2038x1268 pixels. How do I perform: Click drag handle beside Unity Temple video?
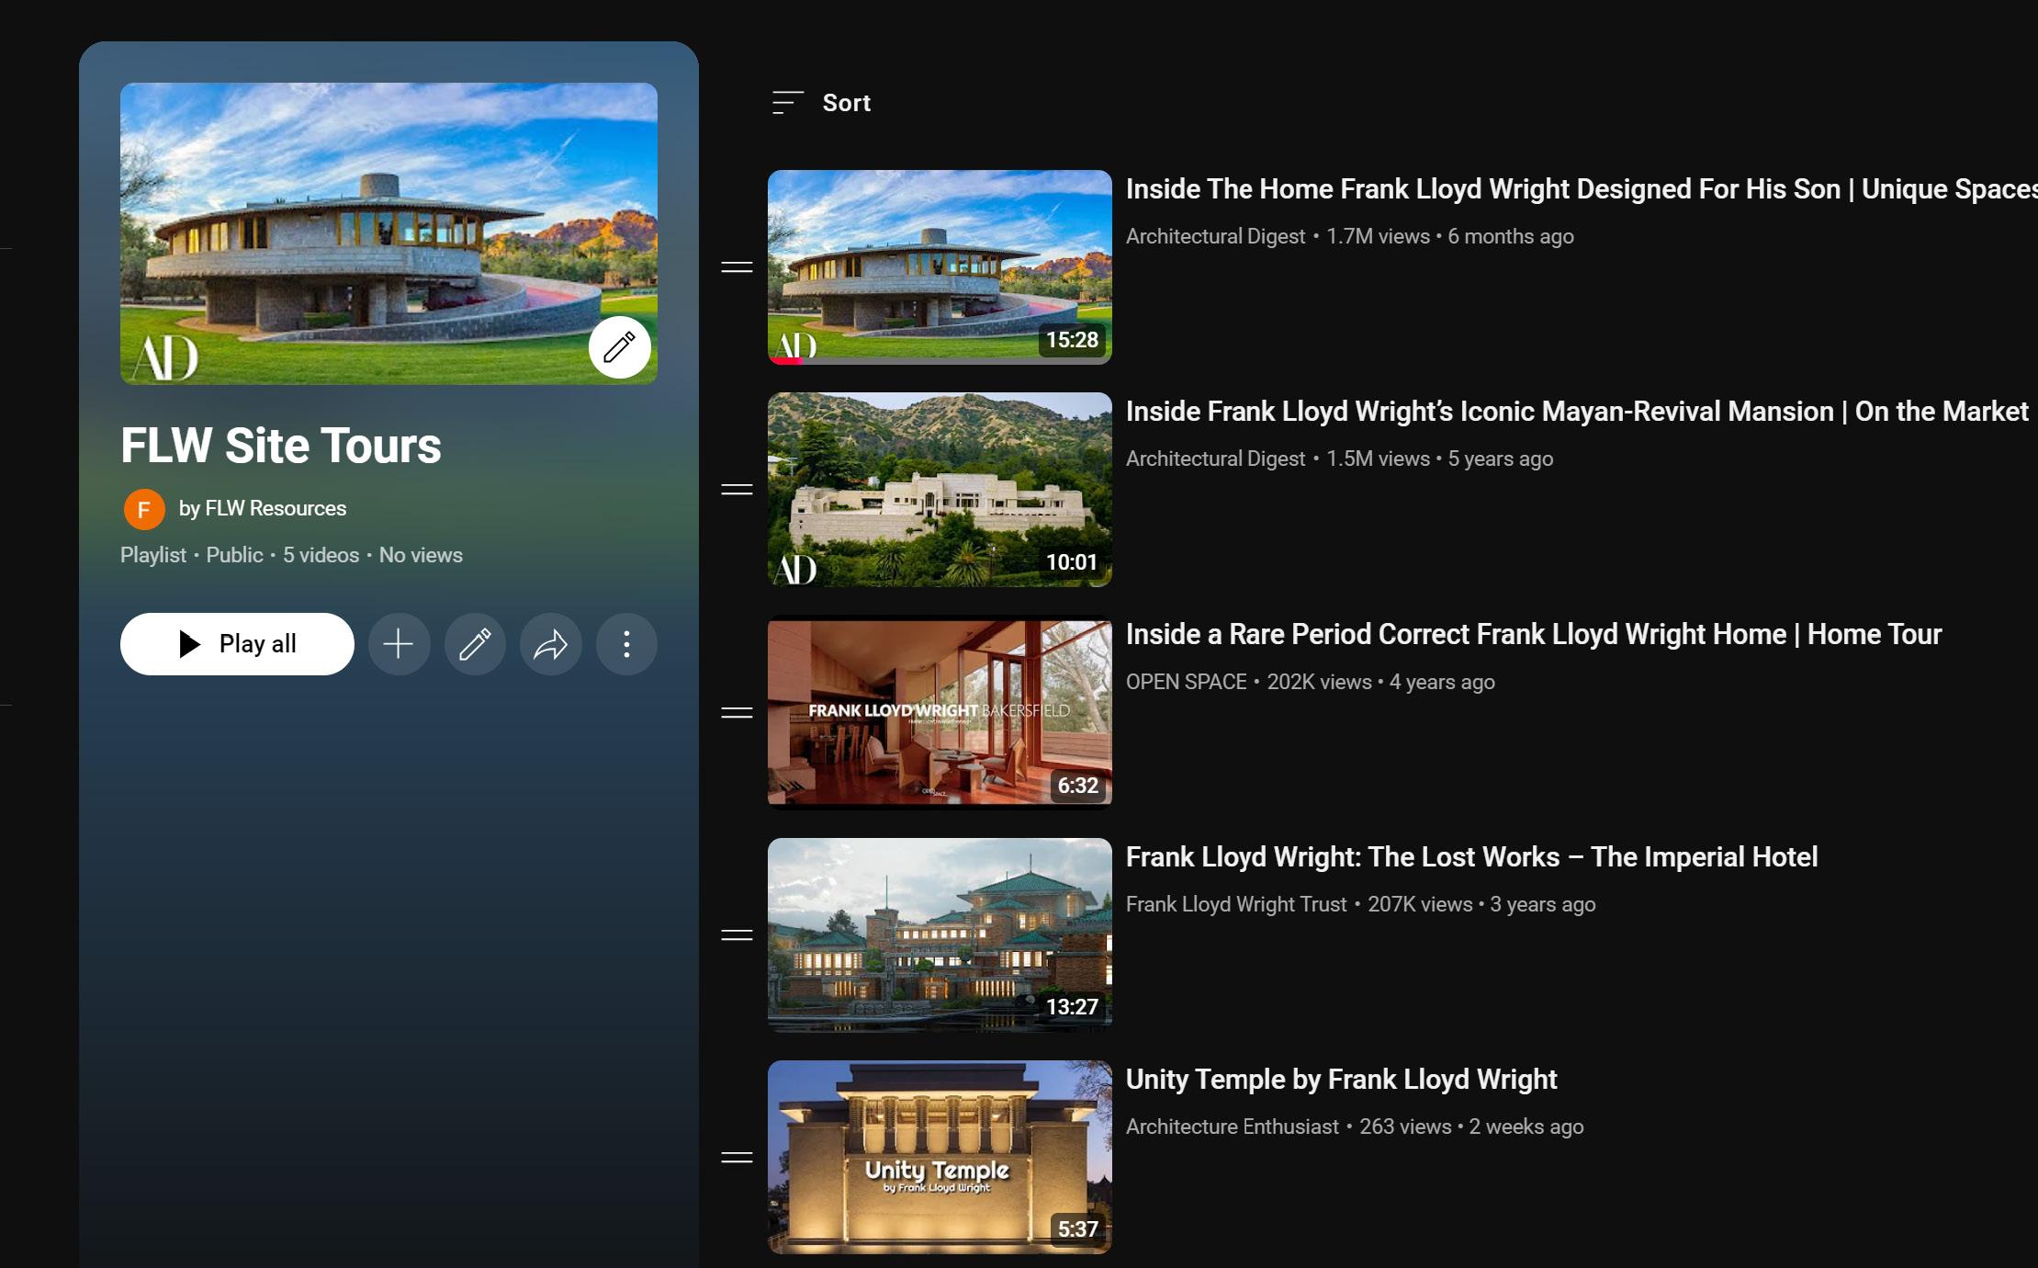[737, 1158]
